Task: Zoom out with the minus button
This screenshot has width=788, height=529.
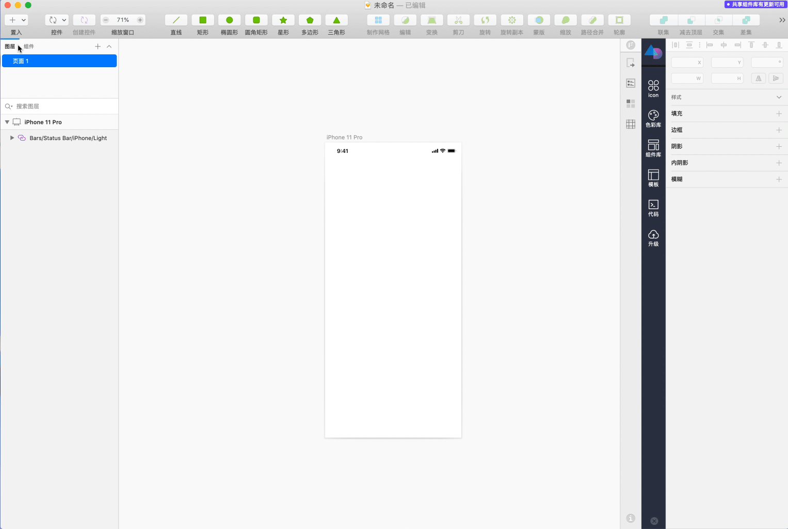Action: tap(106, 20)
